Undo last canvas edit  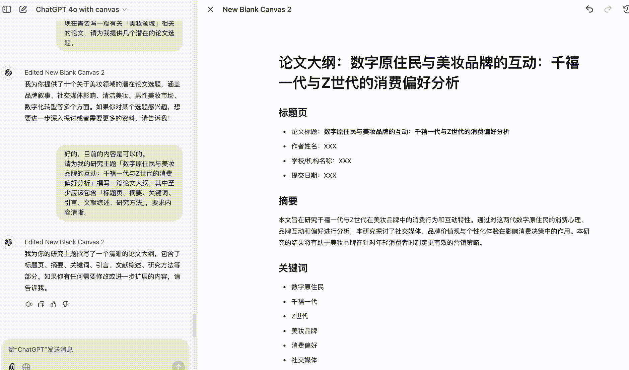tap(589, 9)
